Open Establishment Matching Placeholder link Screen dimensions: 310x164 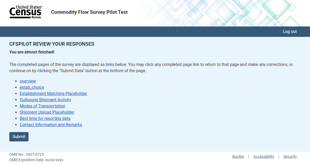click(53, 94)
